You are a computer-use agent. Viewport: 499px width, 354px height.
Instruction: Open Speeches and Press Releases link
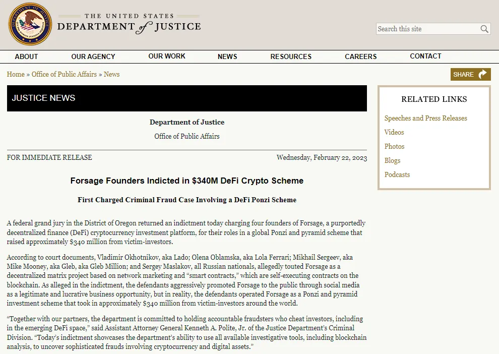click(x=425, y=118)
